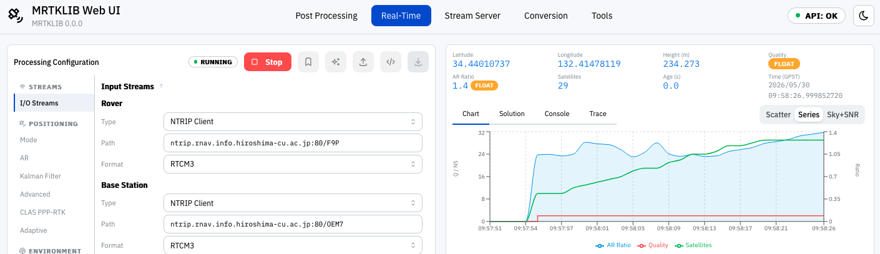Open the Trace tab
Viewport: 880px width, 254px height.
click(x=598, y=114)
